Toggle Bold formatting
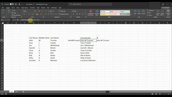172x97 pixels. pos(24,14)
